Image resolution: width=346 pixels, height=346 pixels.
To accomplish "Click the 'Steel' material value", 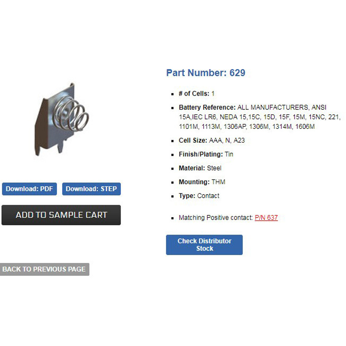I will pyautogui.click(x=214, y=168).
